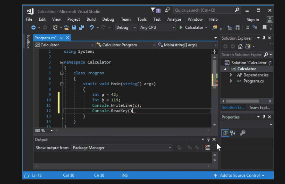Screen dimensions: 285x184
Task: Pin the Program.cs tab
Action: click(x=61, y=38)
